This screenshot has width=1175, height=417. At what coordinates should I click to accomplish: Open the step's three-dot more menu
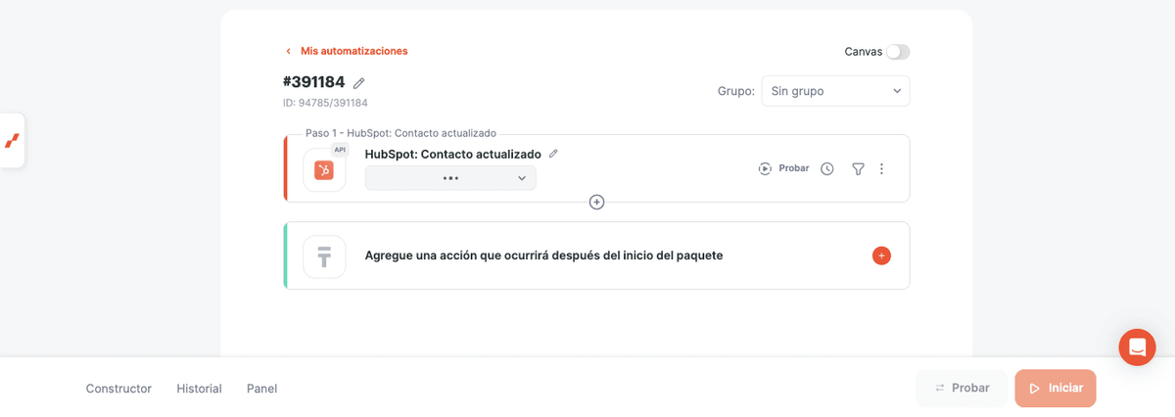tap(881, 168)
